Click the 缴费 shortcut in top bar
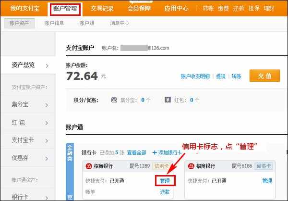 223,9
